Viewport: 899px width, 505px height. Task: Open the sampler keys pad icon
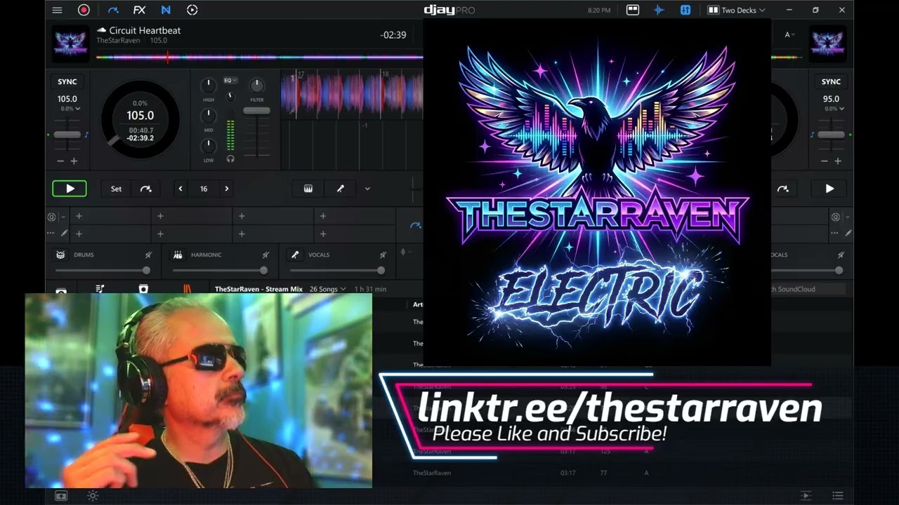coord(308,189)
